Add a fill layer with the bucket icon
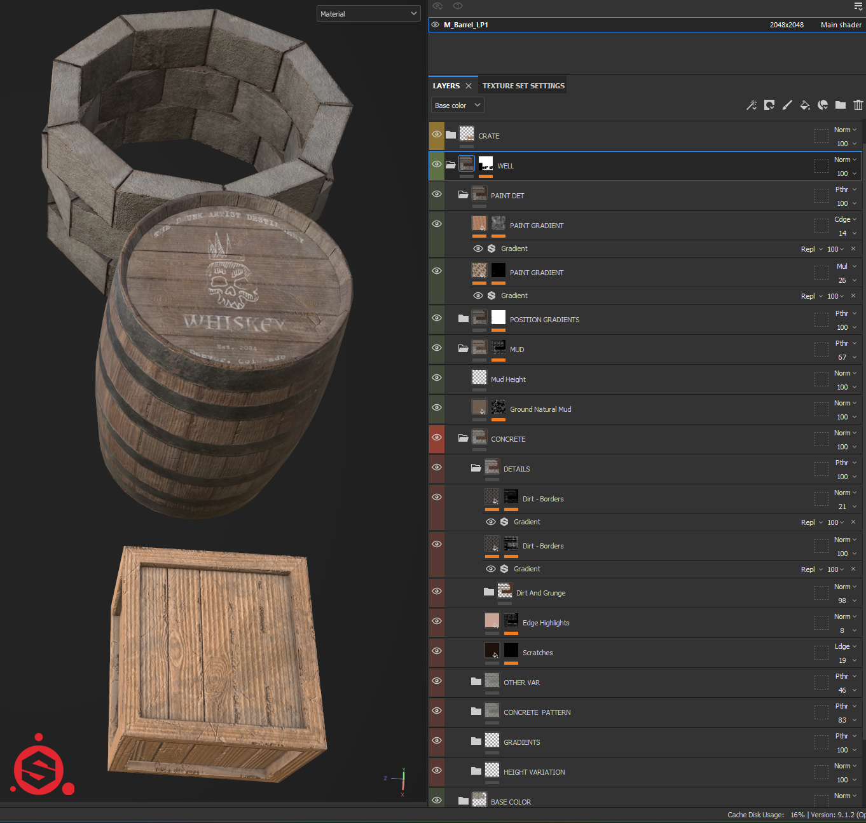Image resolution: width=866 pixels, height=823 pixels. point(805,105)
